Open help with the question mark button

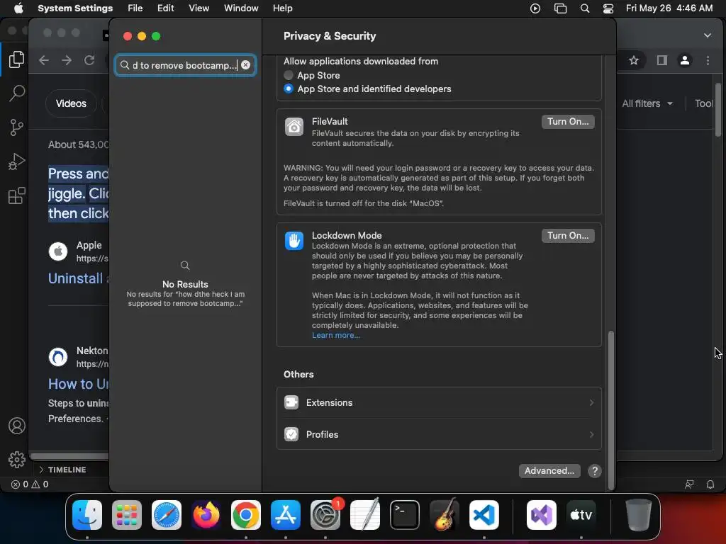tap(595, 471)
